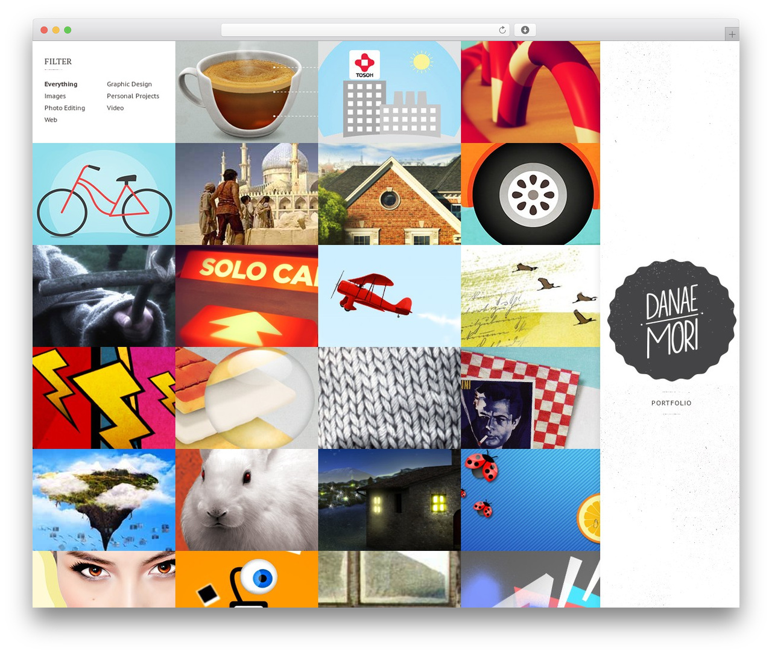The width and height of the screenshot is (772, 654).
Task: View the brick house thumbnail
Action: coord(390,194)
